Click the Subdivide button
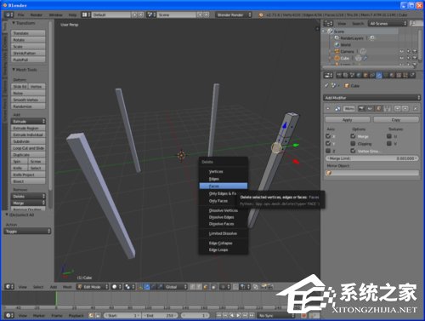 [x=28, y=141]
